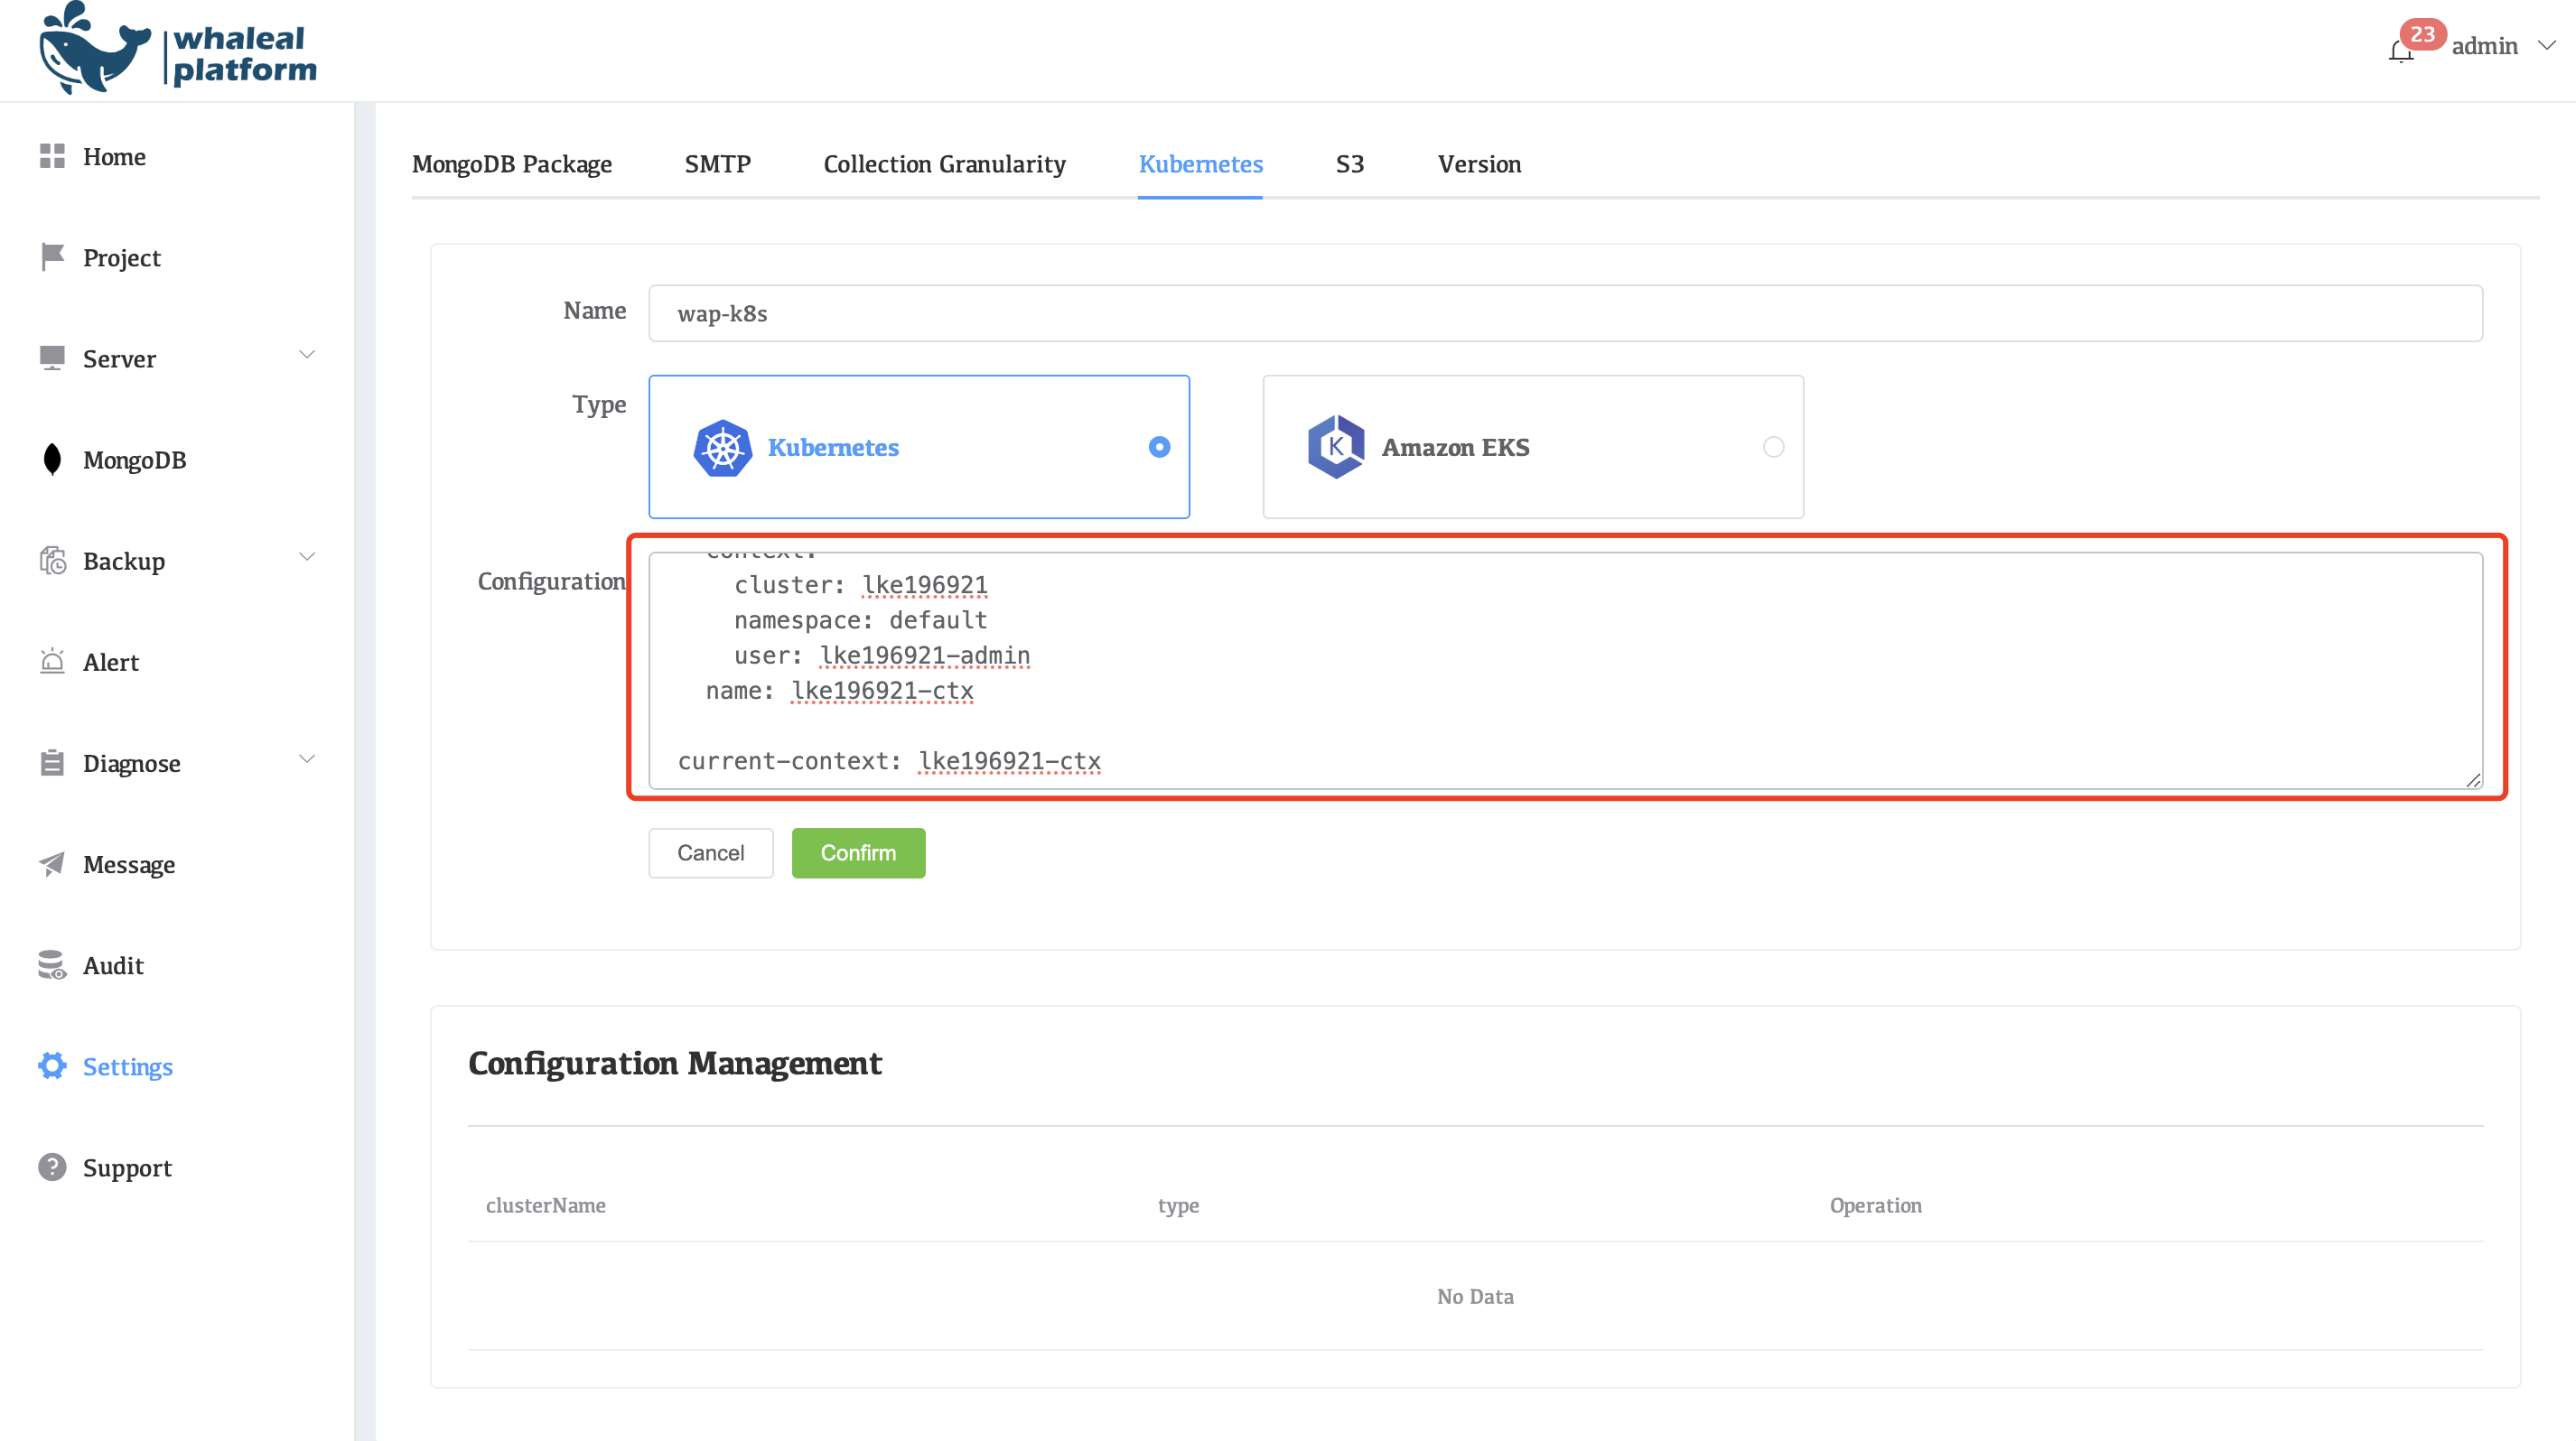Select the Kubernetes type radio button

[x=1158, y=447]
